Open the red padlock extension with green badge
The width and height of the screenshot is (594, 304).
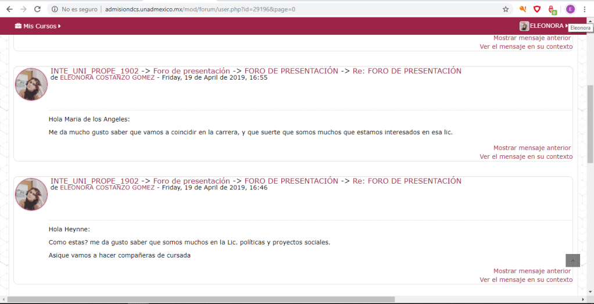coord(552,10)
